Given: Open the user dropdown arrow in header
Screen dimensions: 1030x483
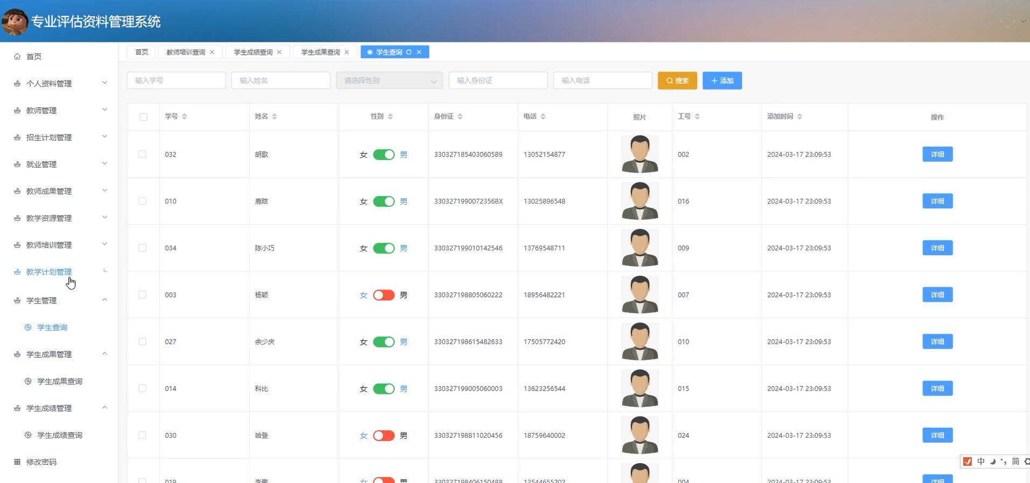Looking at the screenshot, I should click(1024, 21).
